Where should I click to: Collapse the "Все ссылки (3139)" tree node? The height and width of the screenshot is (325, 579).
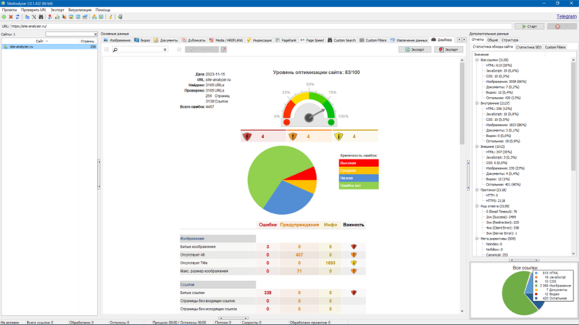point(477,60)
